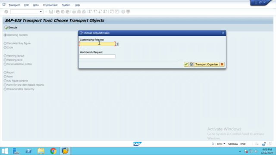Open File Explorer from the taskbar
This screenshot has width=276, height=155.
(x=41, y=151)
